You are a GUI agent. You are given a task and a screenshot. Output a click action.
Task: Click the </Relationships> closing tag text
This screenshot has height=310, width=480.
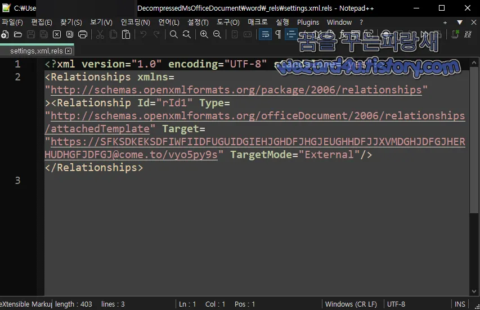point(94,168)
